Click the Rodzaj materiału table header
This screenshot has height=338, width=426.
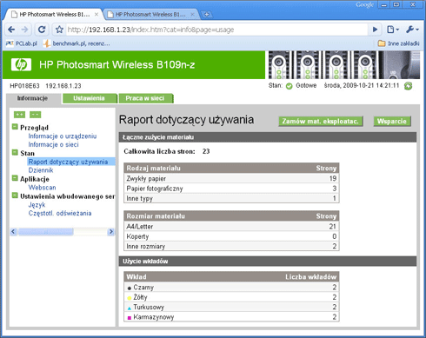tap(231, 168)
